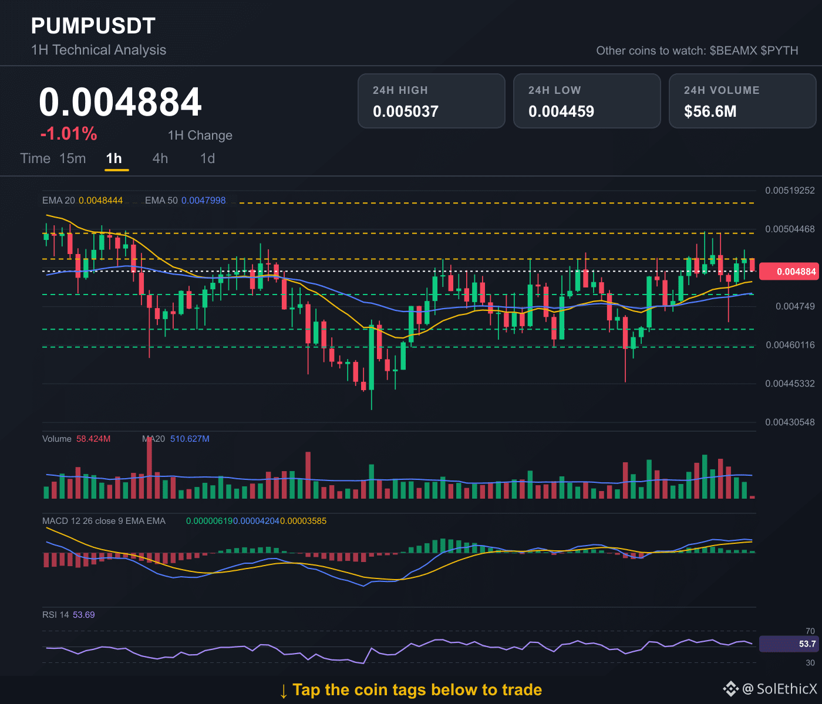Click the RSI 14 value 53.69

[x=83, y=615]
